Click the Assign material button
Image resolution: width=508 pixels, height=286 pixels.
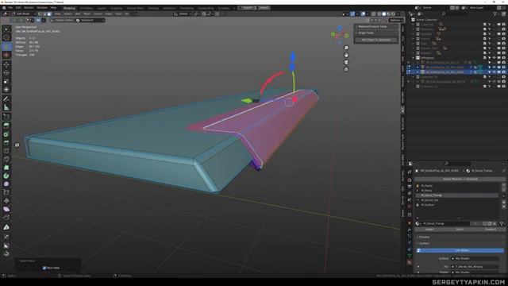coord(429,230)
